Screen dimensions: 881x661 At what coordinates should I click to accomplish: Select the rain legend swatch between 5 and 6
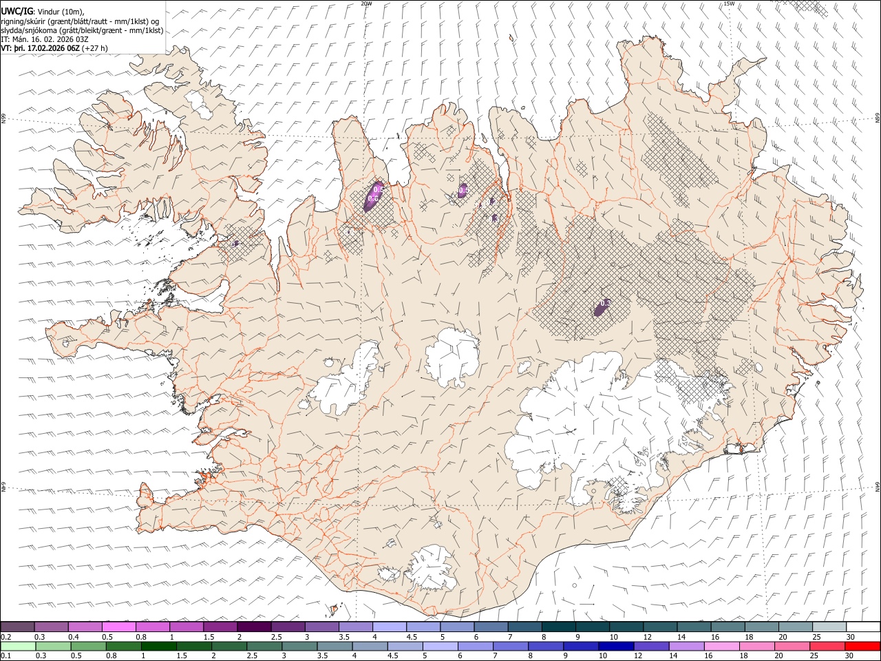[x=440, y=646]
